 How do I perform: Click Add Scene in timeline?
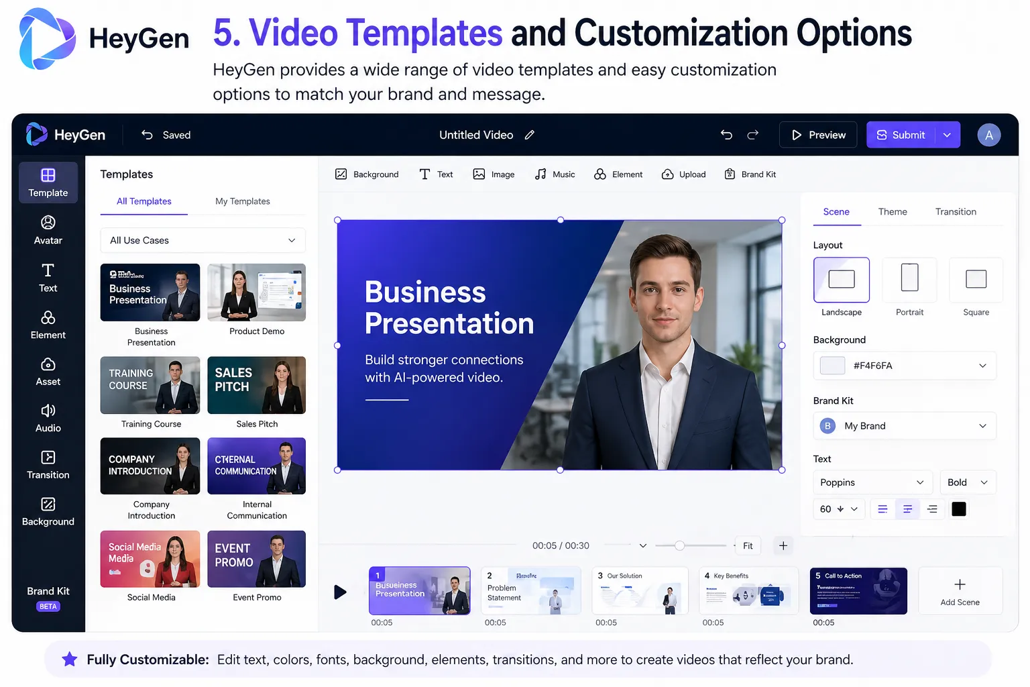click(x=960, y=590)
